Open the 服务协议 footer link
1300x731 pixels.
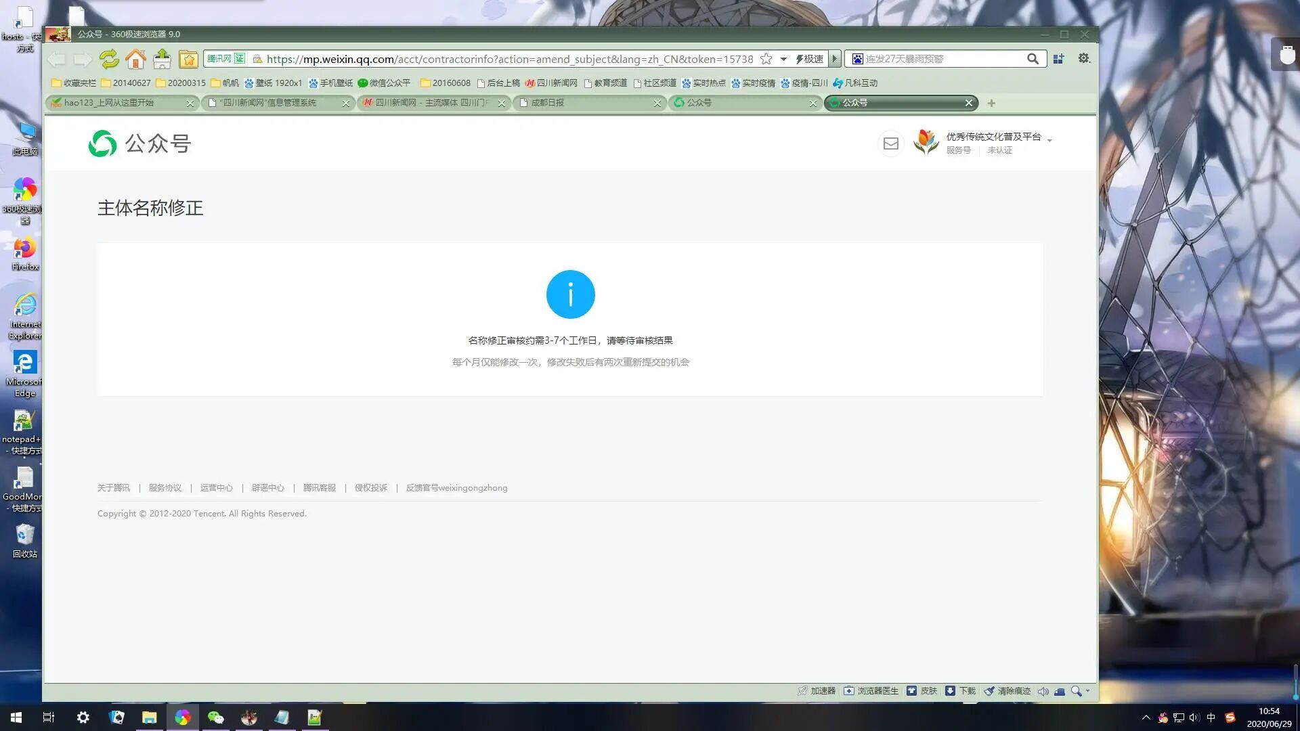[x=165, y=488]
